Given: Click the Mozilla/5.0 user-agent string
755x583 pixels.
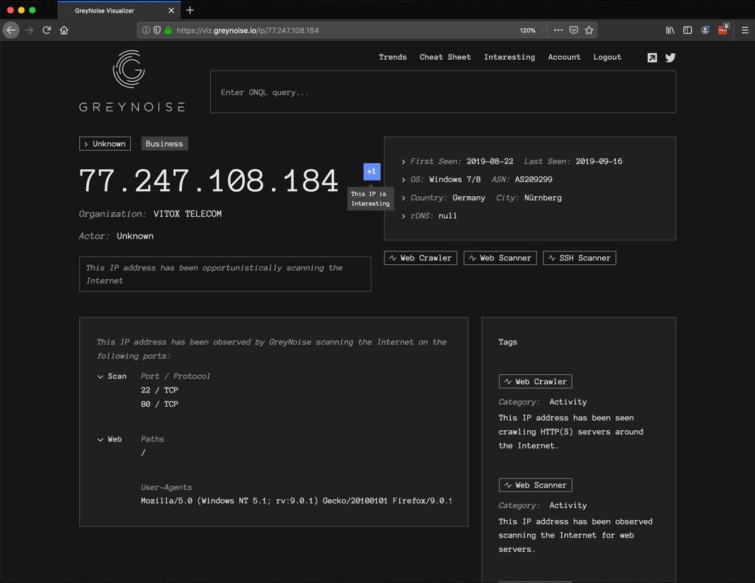Looking at the screenshot, I should [x=296, y=501].
